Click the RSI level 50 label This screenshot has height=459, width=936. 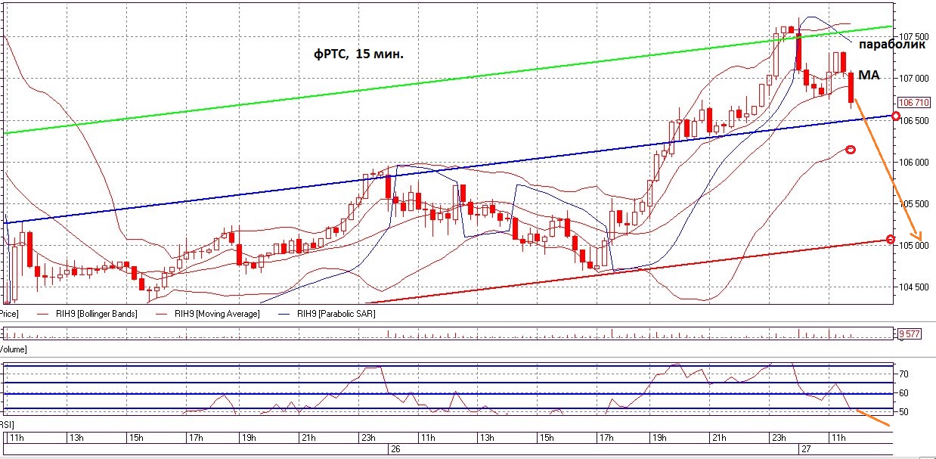[x=903, y=412]
